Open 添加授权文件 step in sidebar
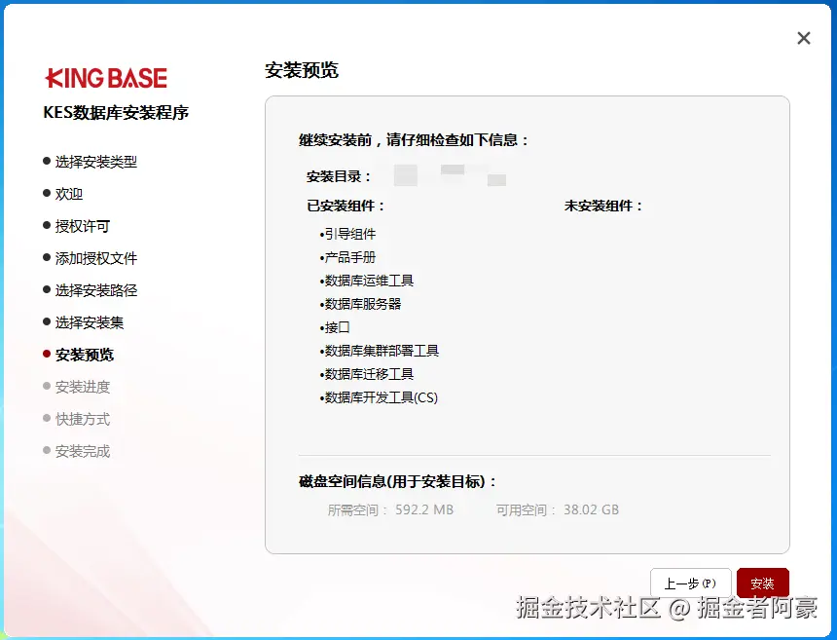The width and height of the screenshot is (837, 640). [x=96, y=258]
